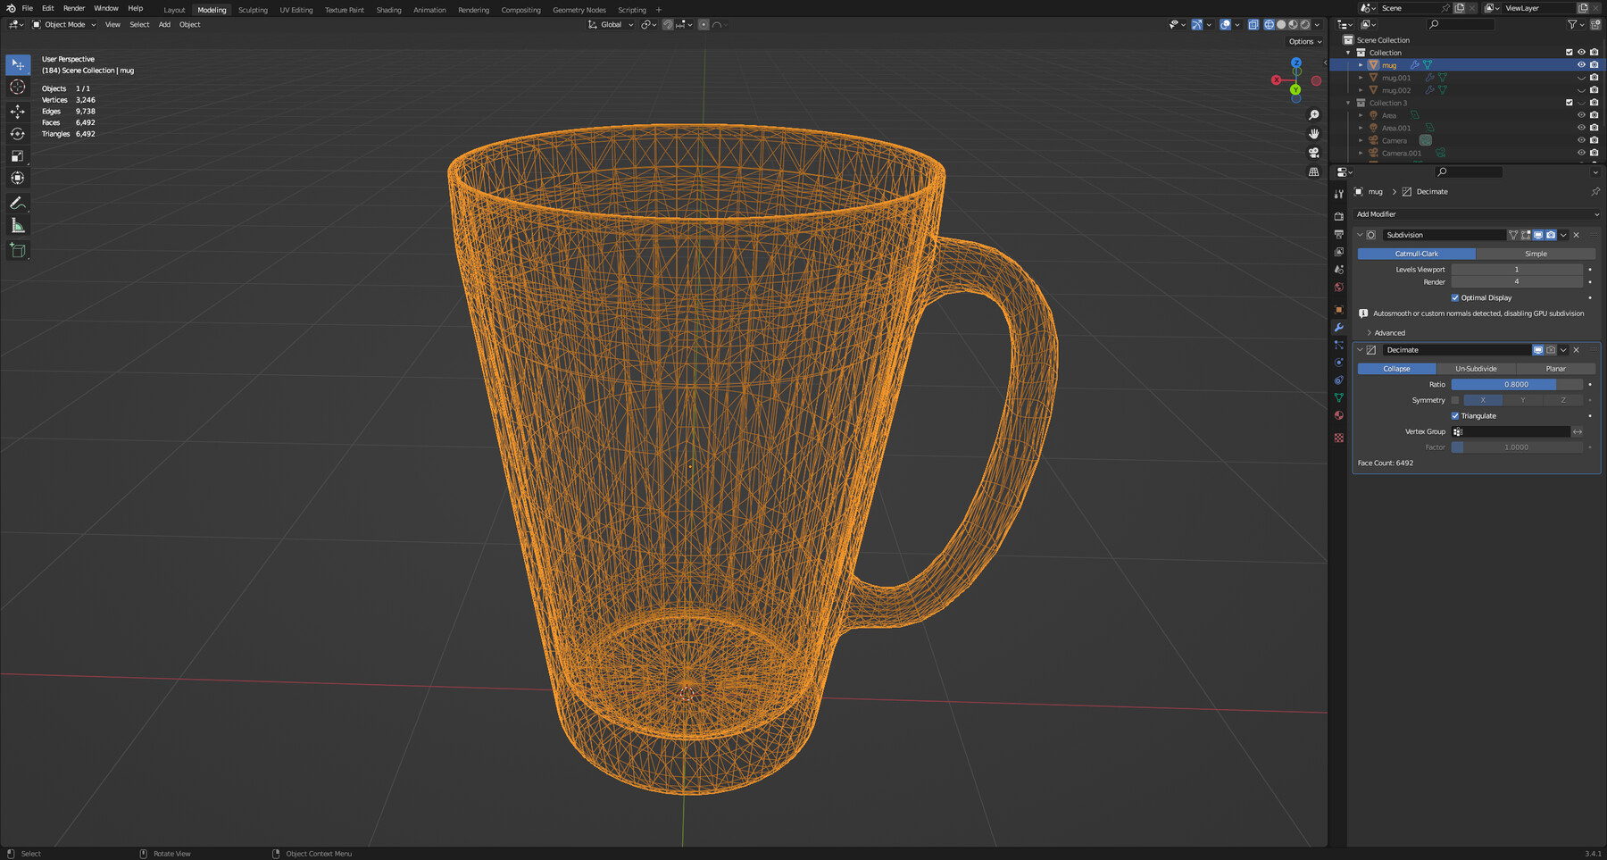This screenshot has width=1607, height=860.
Task: Click the zoom magnifier icon in the viewport sidebar
Action: pos(1314,114)
